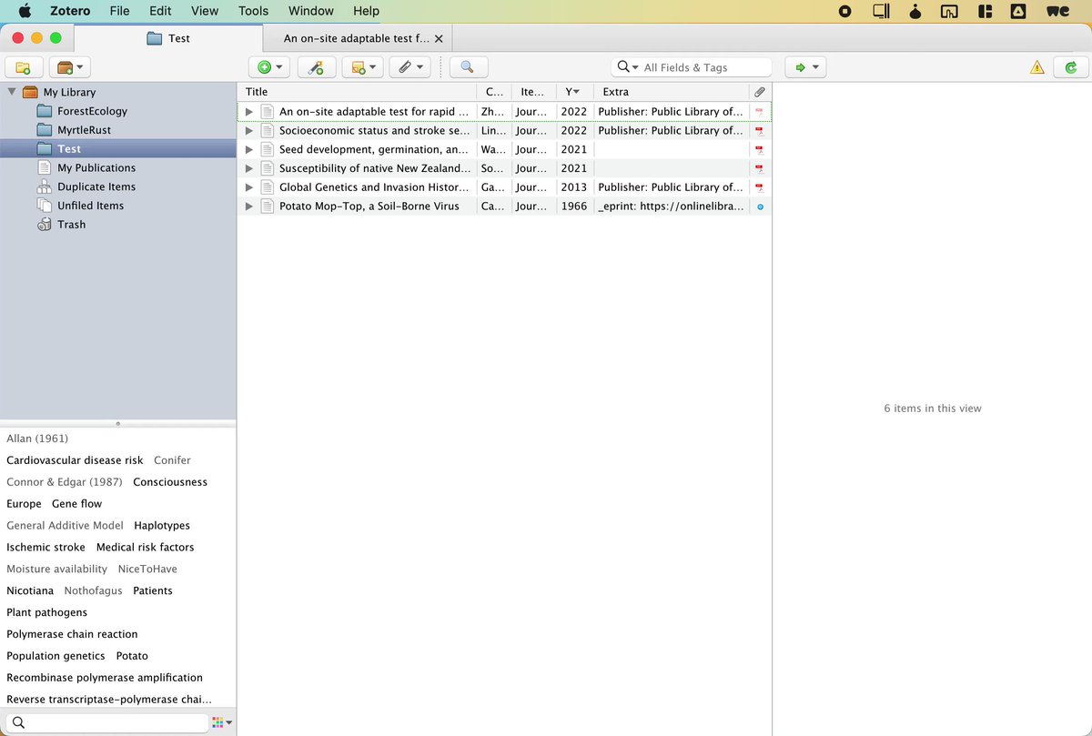Select the ForestEcology collection
The width and height of the screenshot is (1092, 736).
click(92, 111)
